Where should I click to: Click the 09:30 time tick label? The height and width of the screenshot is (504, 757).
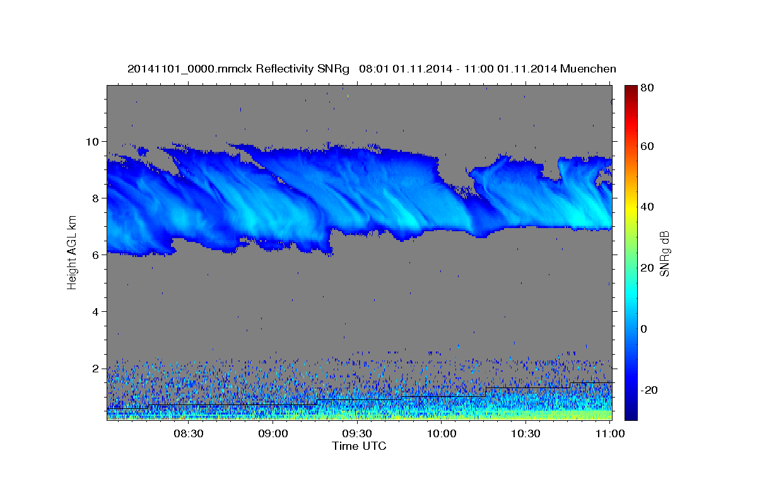click(357, 433)
